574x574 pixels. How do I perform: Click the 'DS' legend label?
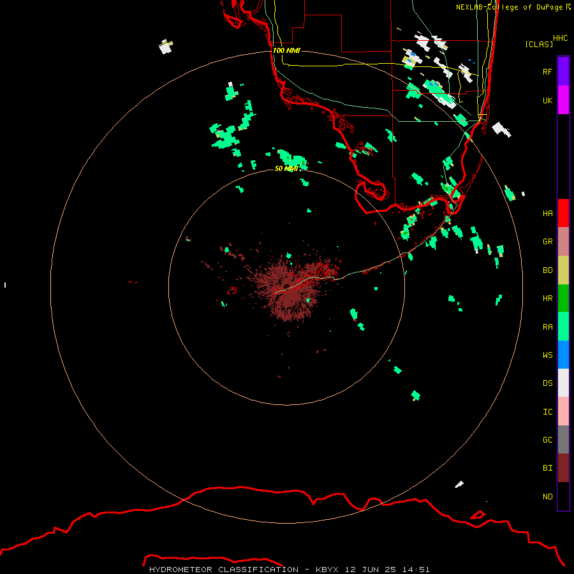tap(547, 383)
